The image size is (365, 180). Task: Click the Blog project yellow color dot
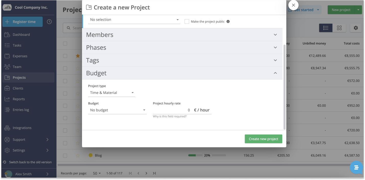coord(90,155)
